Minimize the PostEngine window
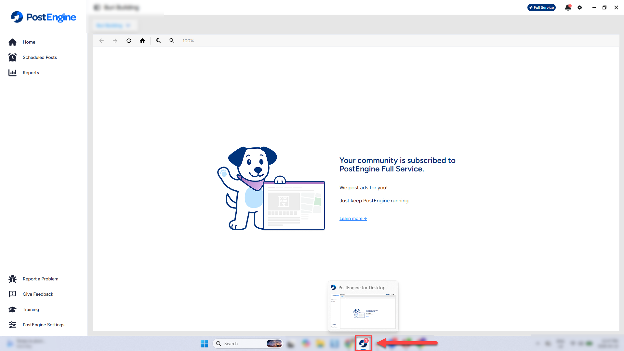Viewport: 624px width, 351px height. click(594, 7)
